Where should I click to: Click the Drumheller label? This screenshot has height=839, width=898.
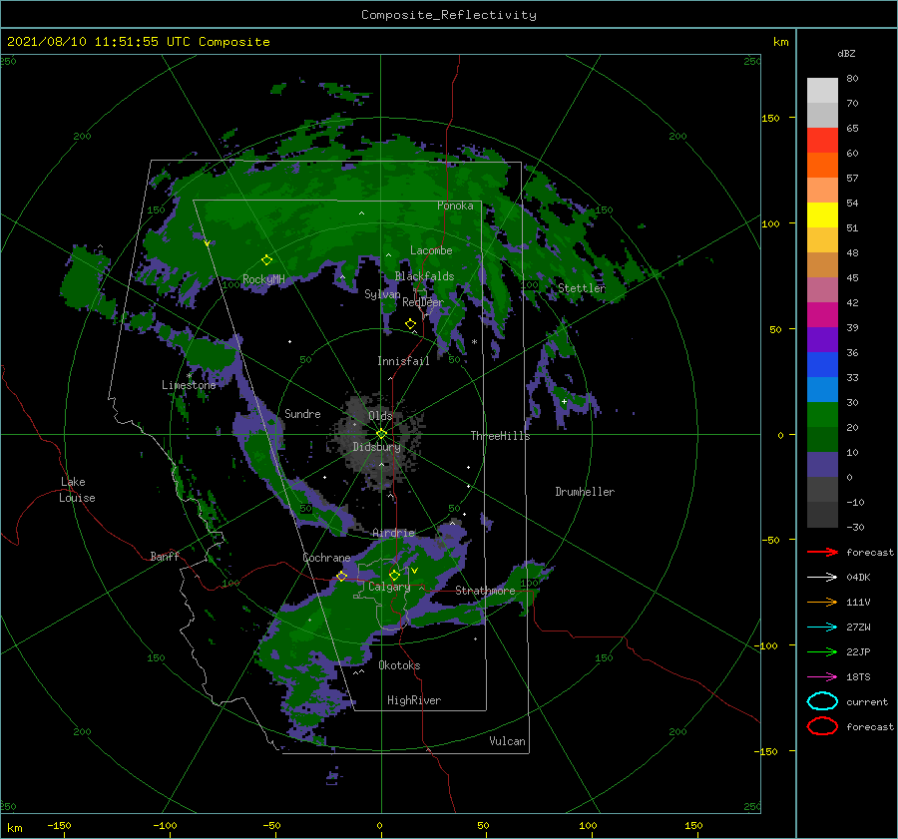tap(585, 492)
